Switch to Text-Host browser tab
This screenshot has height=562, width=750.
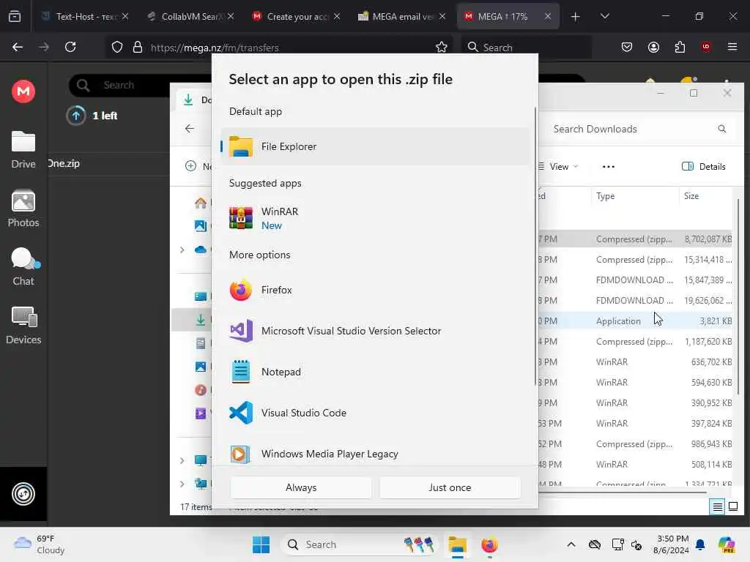tap(85, 17)
